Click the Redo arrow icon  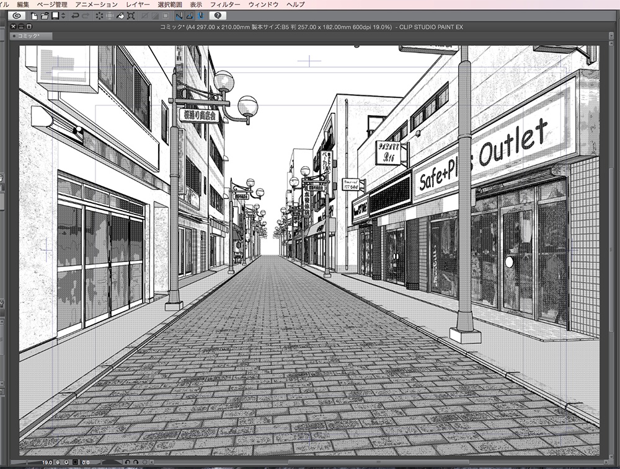coord(86,17)
